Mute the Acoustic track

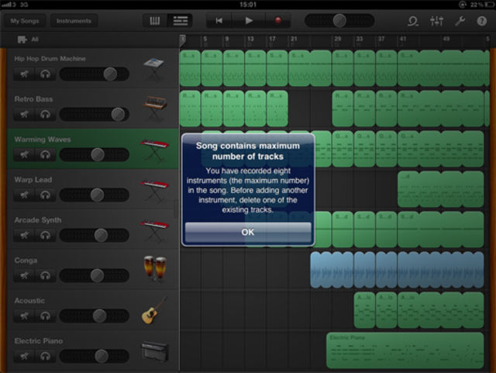[x=24, y=316]
